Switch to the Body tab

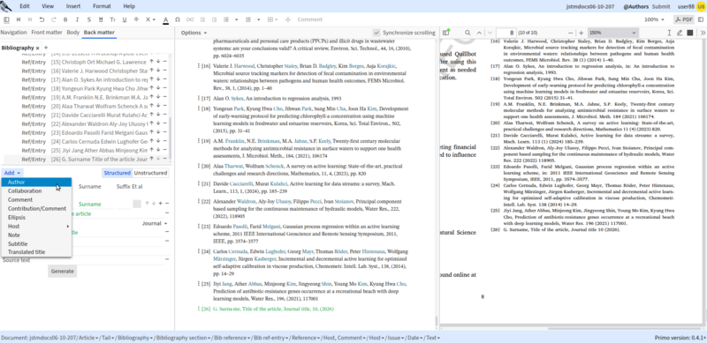pos(73,33)
